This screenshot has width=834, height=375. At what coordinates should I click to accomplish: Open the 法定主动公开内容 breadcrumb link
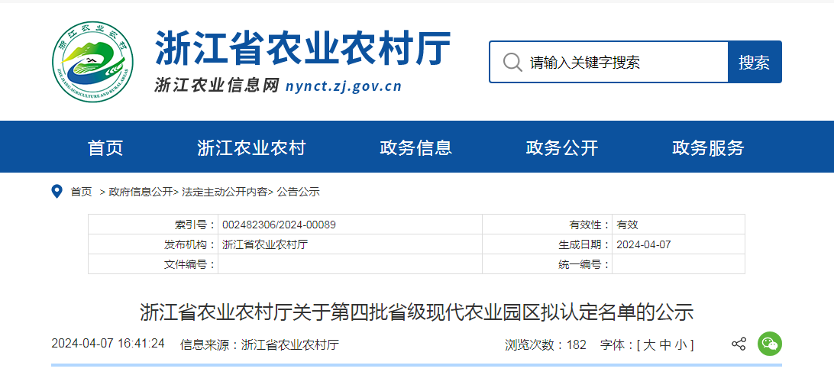pos(225,192)
